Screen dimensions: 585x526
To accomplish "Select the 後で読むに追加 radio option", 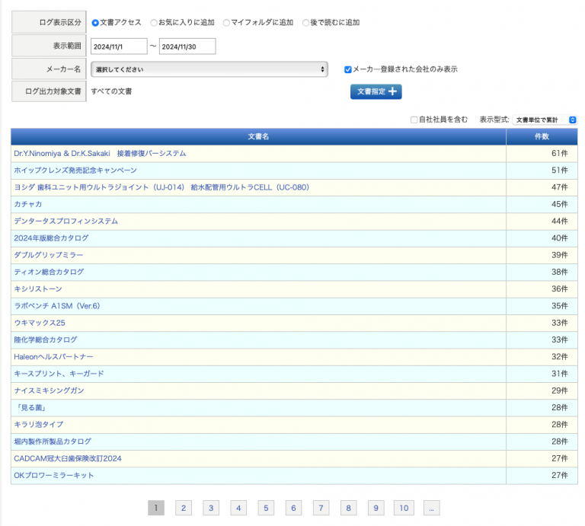I will (x=305, y=23).
